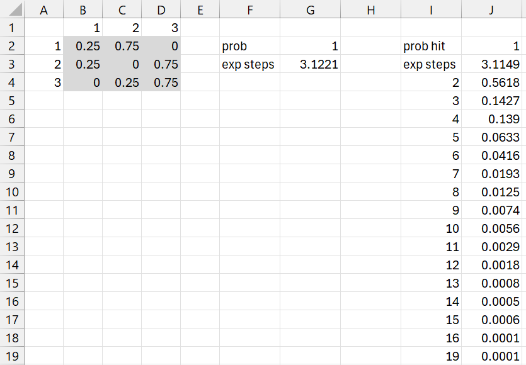Select cell J13 with value 0.0029

pos(491,246)
